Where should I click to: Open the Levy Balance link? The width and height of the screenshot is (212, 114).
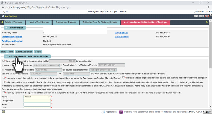click(x=121, y=33)
